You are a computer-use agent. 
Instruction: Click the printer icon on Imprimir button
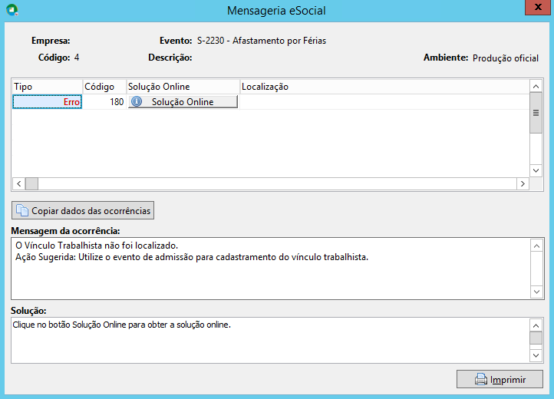[x=481, y=379]
